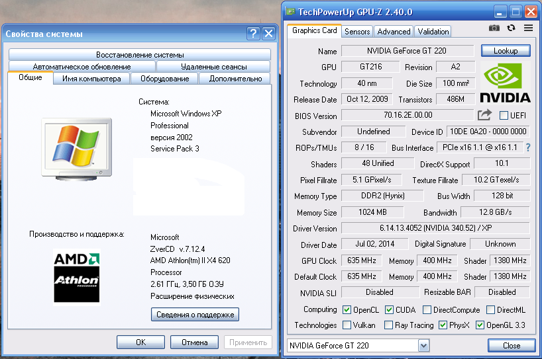Click the Memory Type value DDR2 (Hynix)
The height and width of the screenshot is (359, 542).
tap(382, 196)
